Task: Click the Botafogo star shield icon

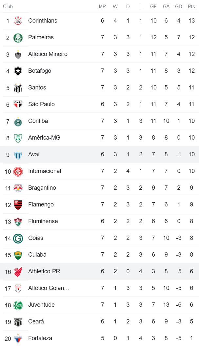Action: (x=18, y=71)
